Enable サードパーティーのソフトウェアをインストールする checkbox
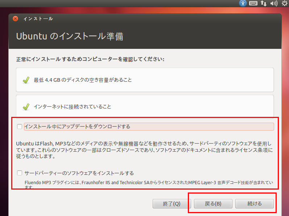 coord(20,173)
